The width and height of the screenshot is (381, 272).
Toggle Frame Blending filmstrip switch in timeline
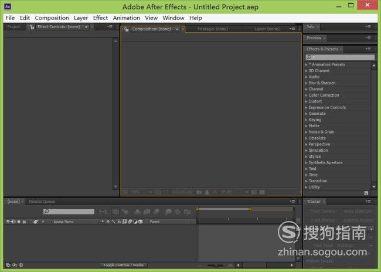click(147, 212)
